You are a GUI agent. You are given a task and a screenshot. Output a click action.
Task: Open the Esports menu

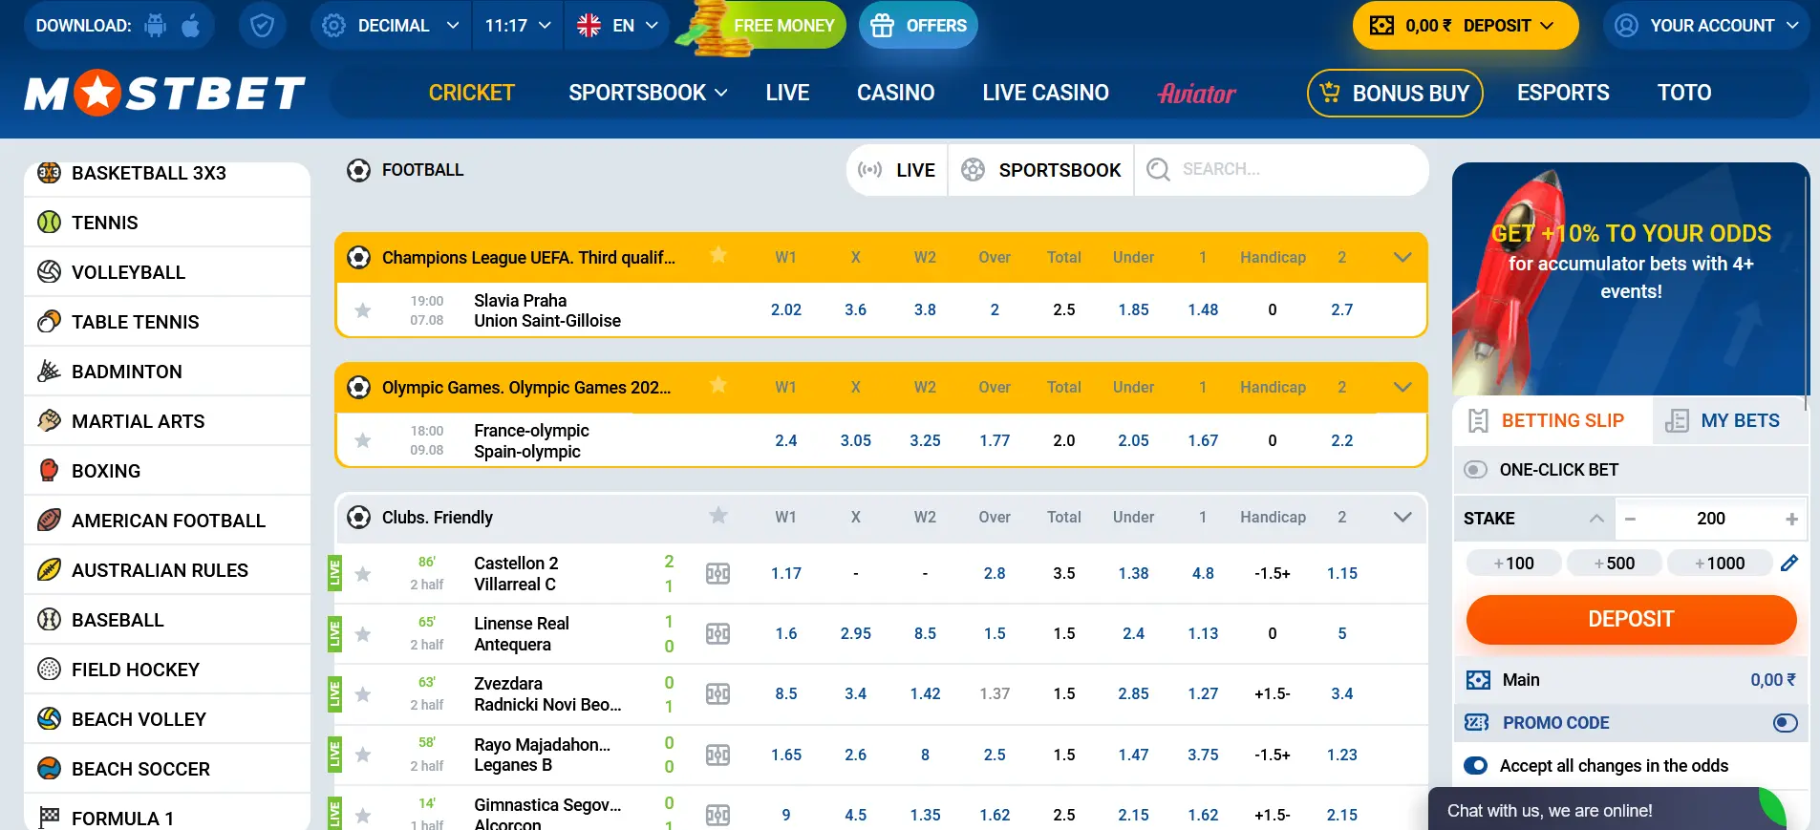coord(1563,93)
